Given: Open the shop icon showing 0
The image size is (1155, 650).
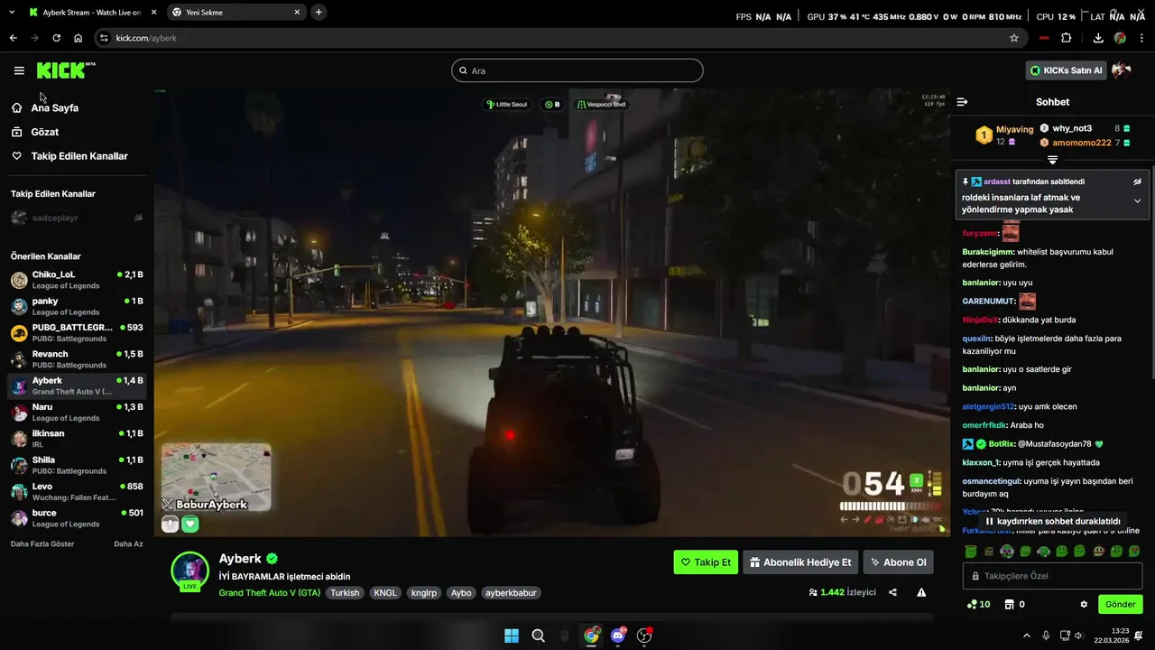Looking at the screenshot, I should coord(1014,604).
